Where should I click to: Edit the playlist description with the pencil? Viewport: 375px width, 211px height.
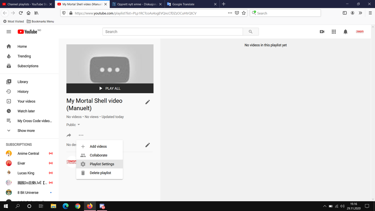click(x=148, y=145)
